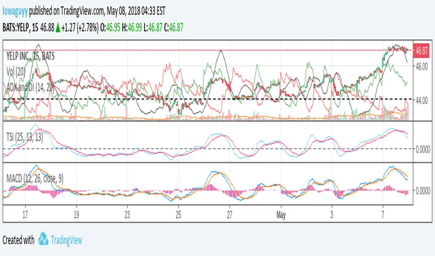Click the open value O:46.95
The image size is (435, 256).
pos(110,27)
